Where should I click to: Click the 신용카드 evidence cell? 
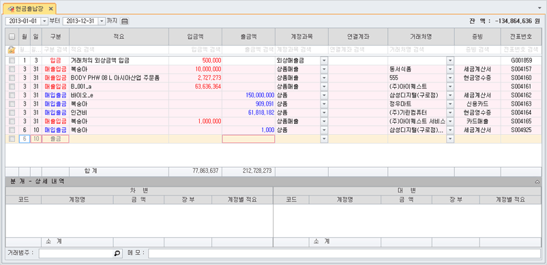click(x=477, y=104)
